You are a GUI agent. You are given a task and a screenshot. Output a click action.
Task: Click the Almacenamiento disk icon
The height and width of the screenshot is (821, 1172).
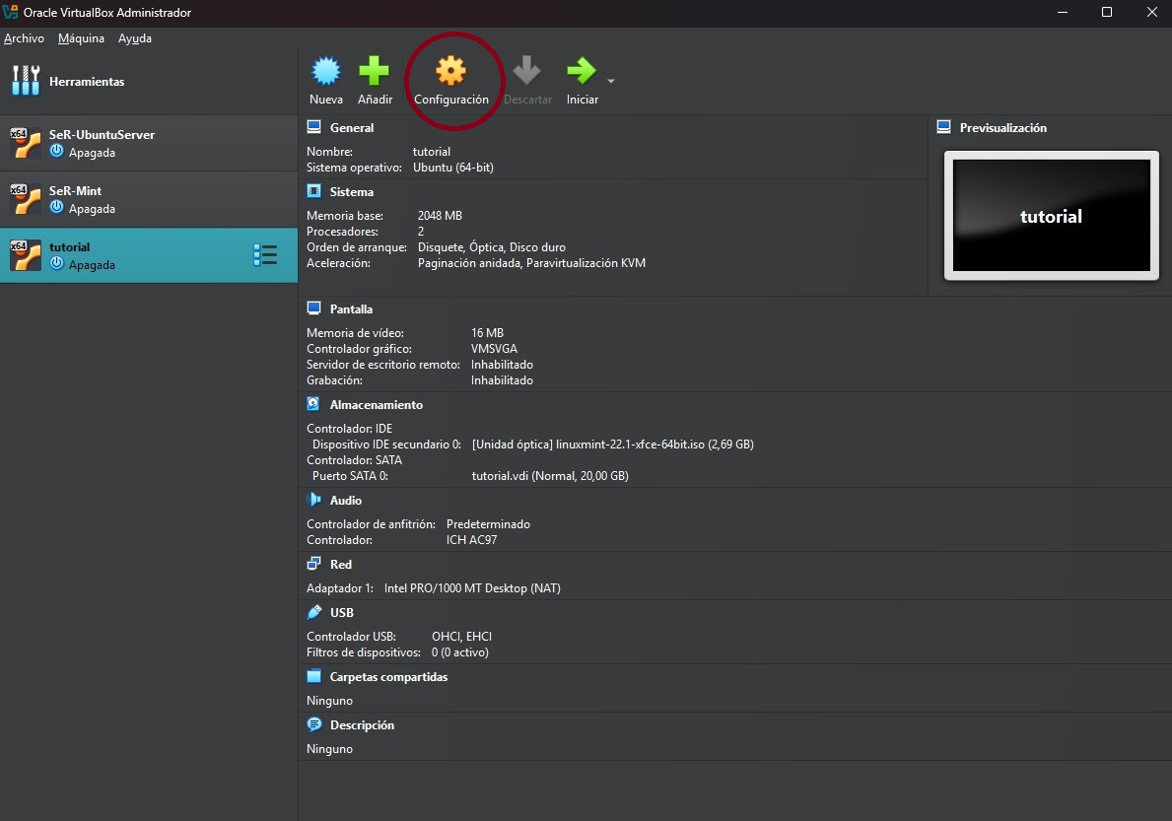click(313, 404)
